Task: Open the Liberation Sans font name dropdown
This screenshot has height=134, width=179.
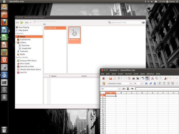Action: (x=131, y=83)
